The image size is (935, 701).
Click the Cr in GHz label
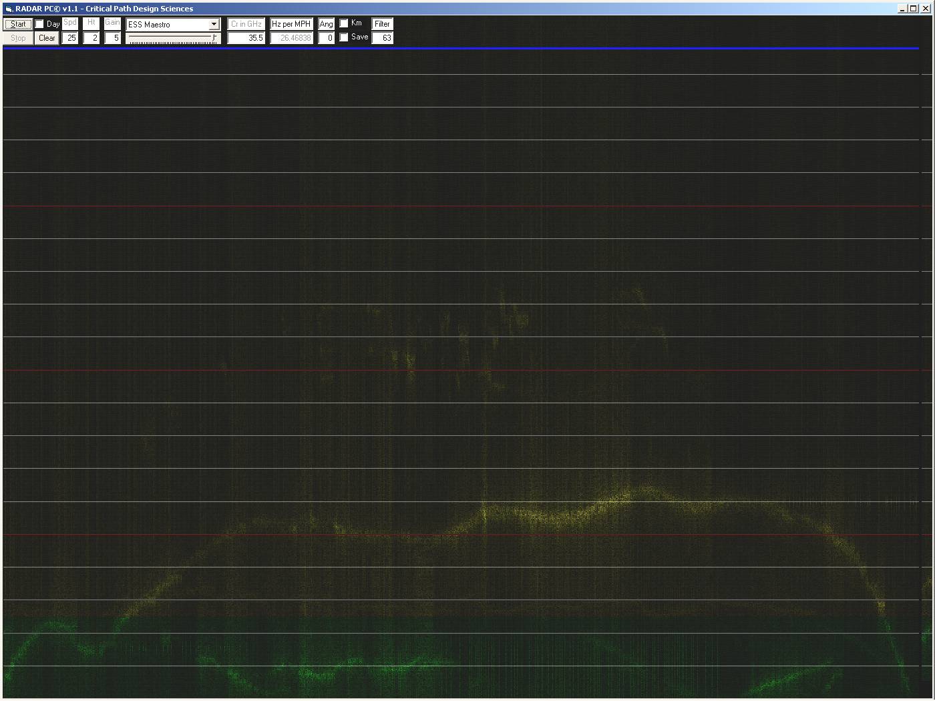(246, 24)
